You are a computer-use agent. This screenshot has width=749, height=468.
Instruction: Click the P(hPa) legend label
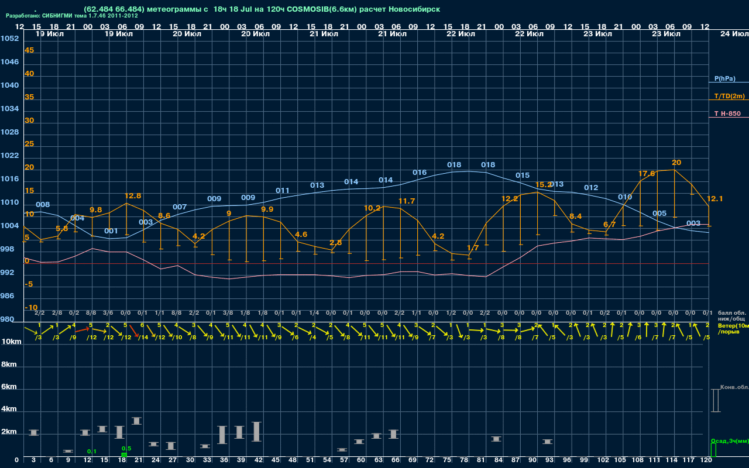tap(725, 78)
